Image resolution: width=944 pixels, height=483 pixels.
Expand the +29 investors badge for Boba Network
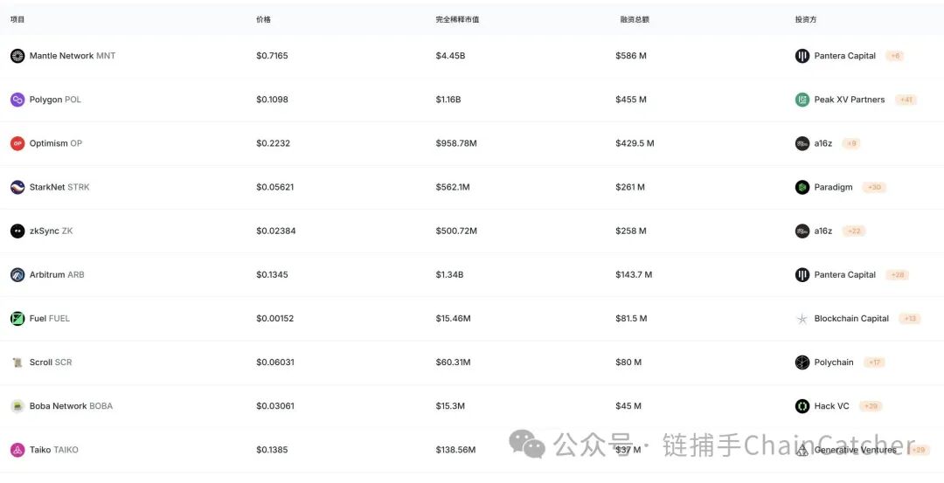[x=871, y=406]
